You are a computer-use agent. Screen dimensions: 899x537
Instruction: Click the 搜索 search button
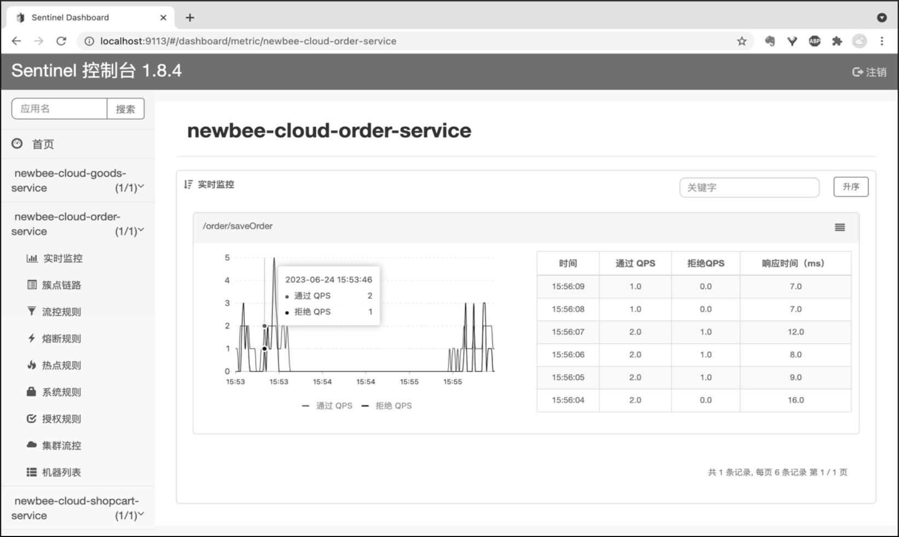125,109
